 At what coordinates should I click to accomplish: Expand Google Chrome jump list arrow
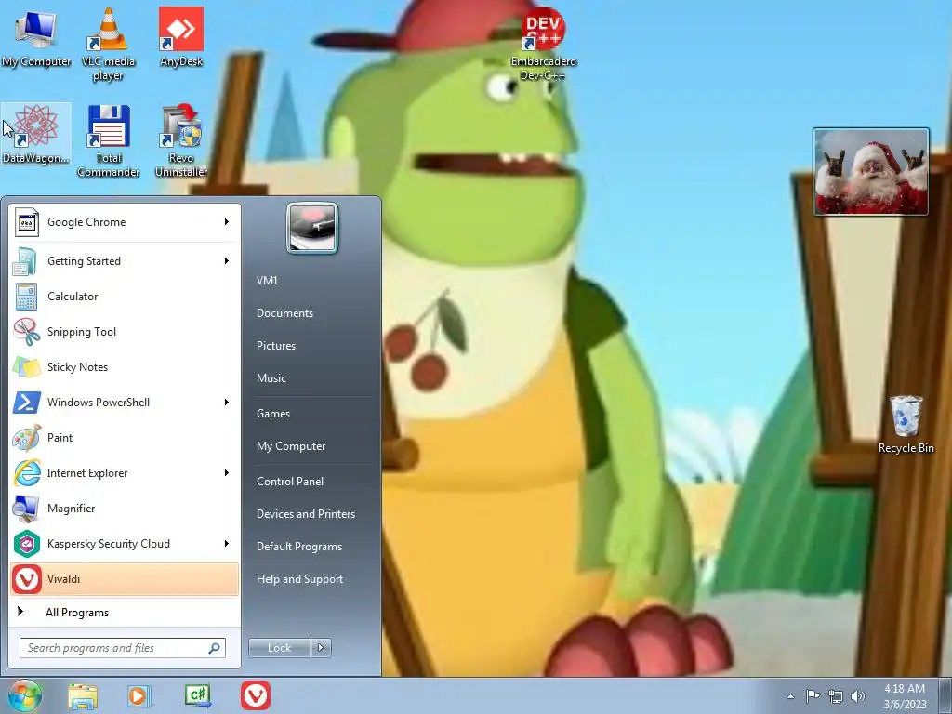(x=227, y=222)
